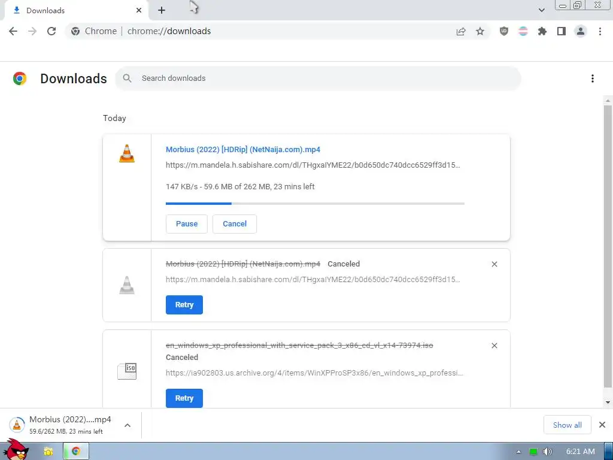Image resolution: width=613 pixels, height=460 pixels.
Task: Click the archive.org Windows XP URL
Action: (314, 373)
